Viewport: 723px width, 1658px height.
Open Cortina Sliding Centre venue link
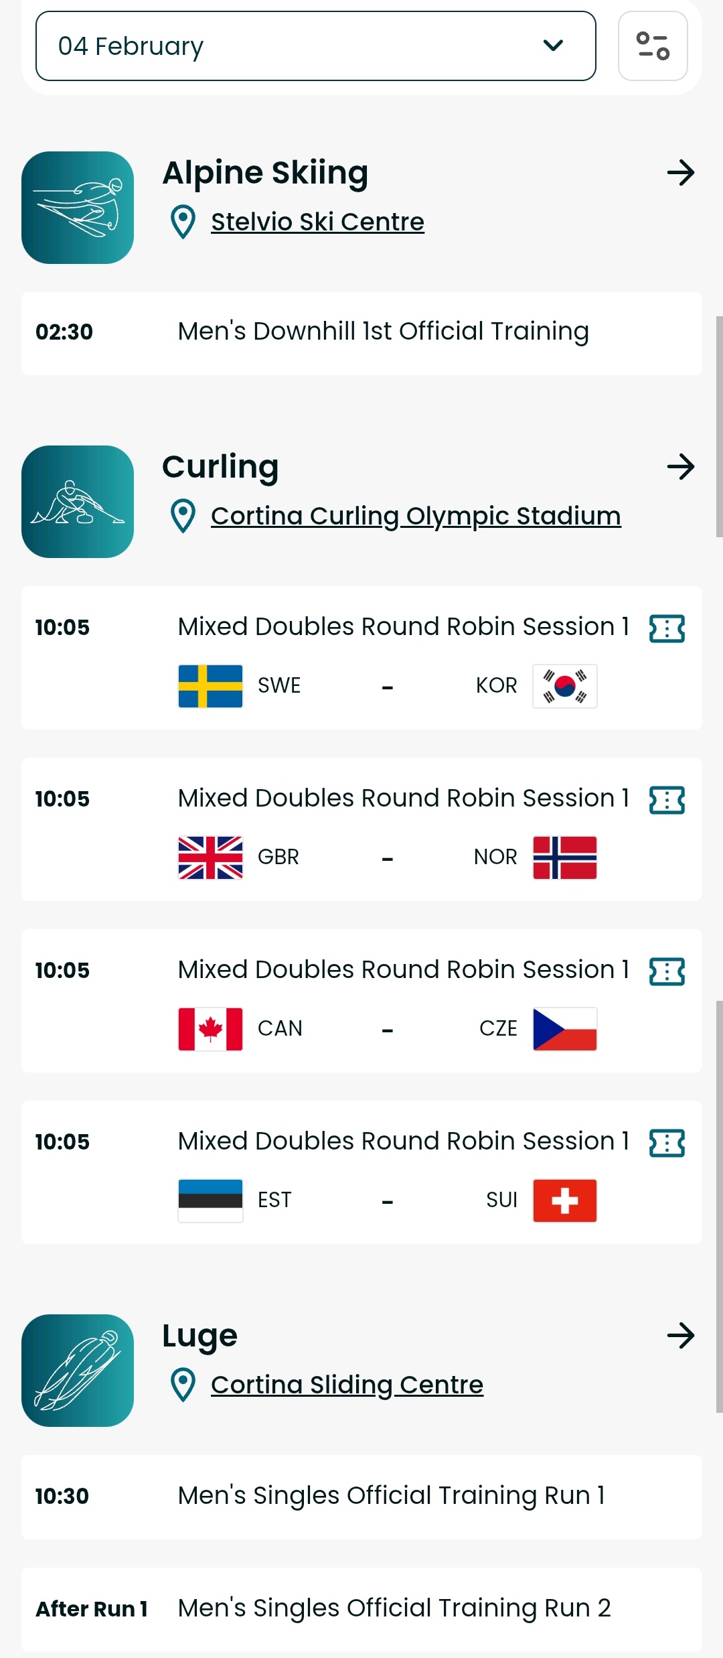347,1385
